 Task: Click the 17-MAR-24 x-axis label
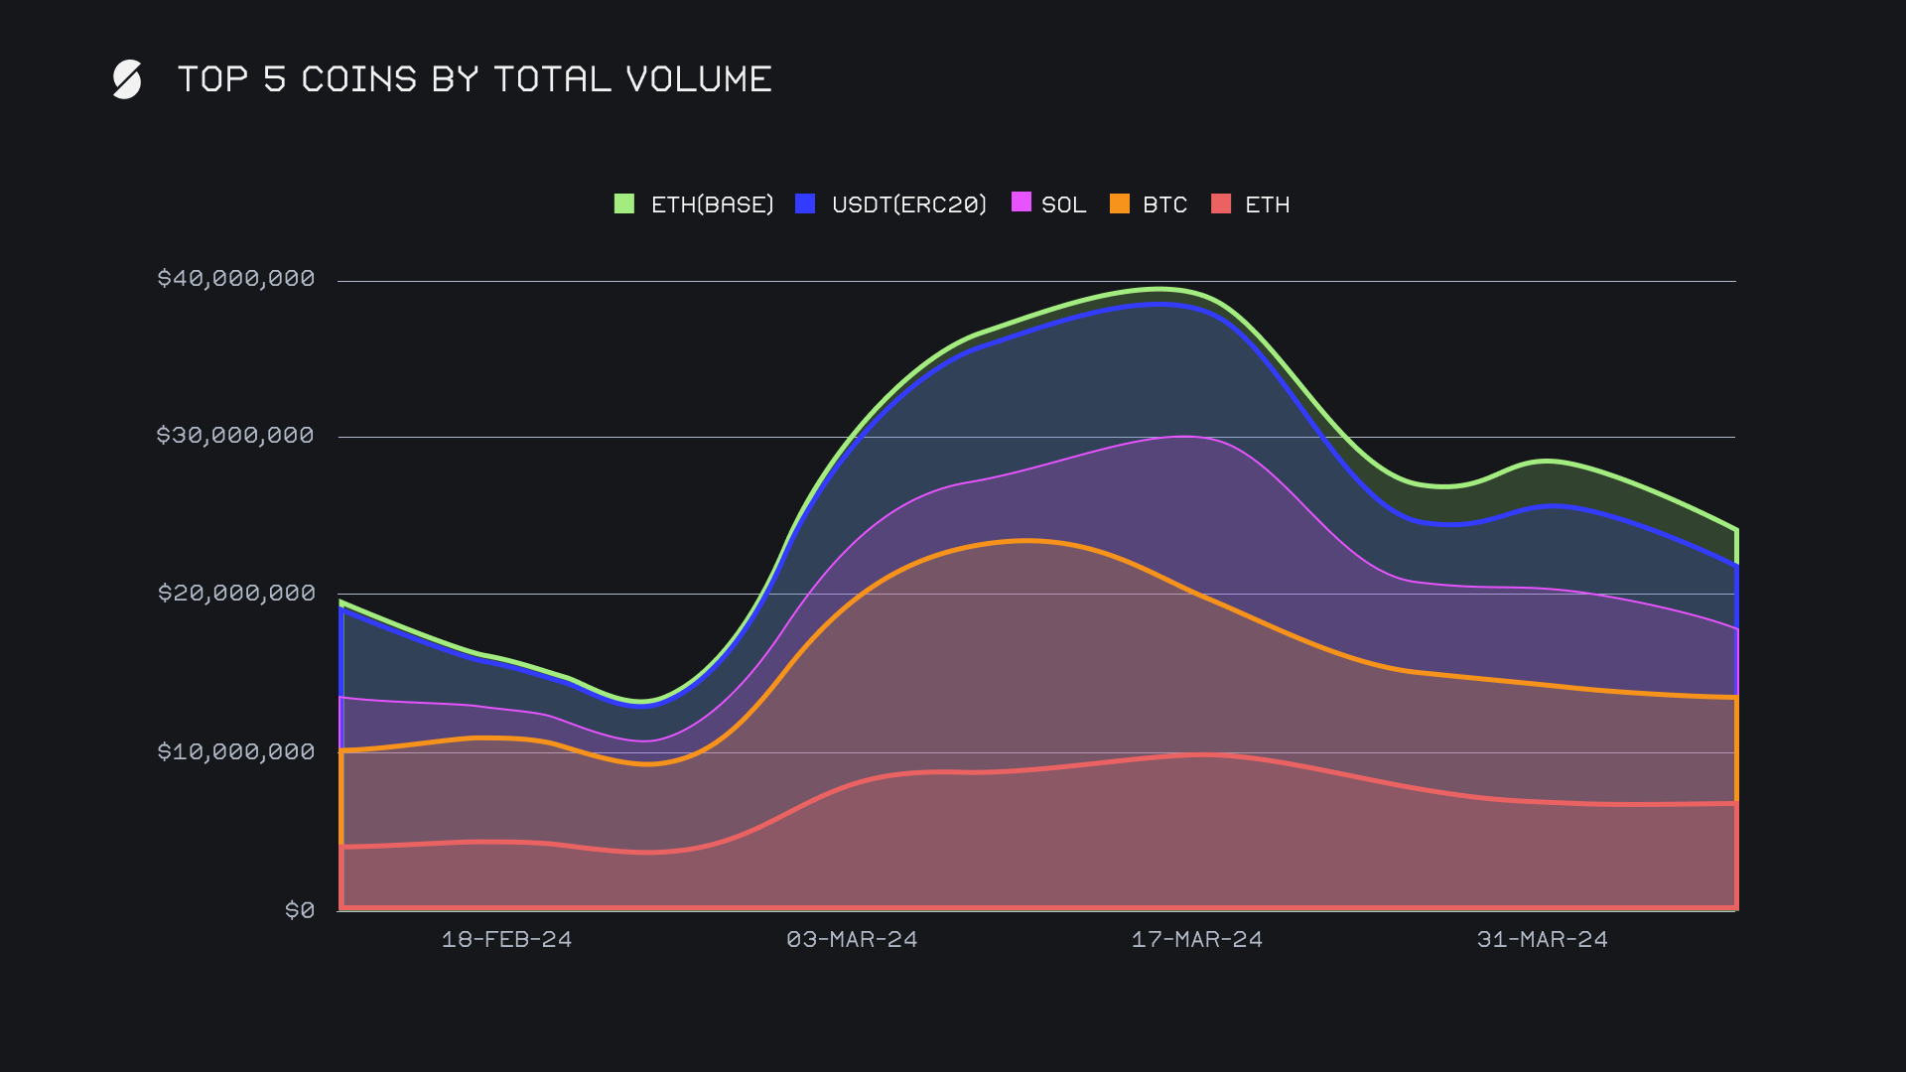[1197, 940]
